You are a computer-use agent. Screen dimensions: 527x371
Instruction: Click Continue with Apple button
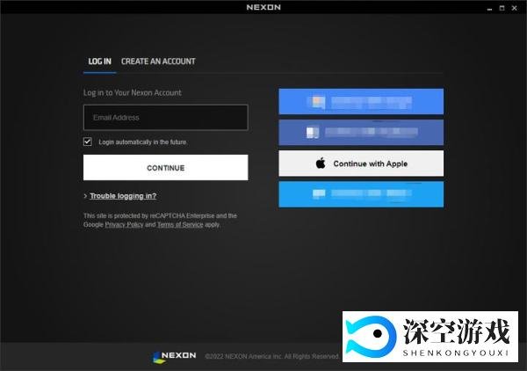(x=361, y=164)
